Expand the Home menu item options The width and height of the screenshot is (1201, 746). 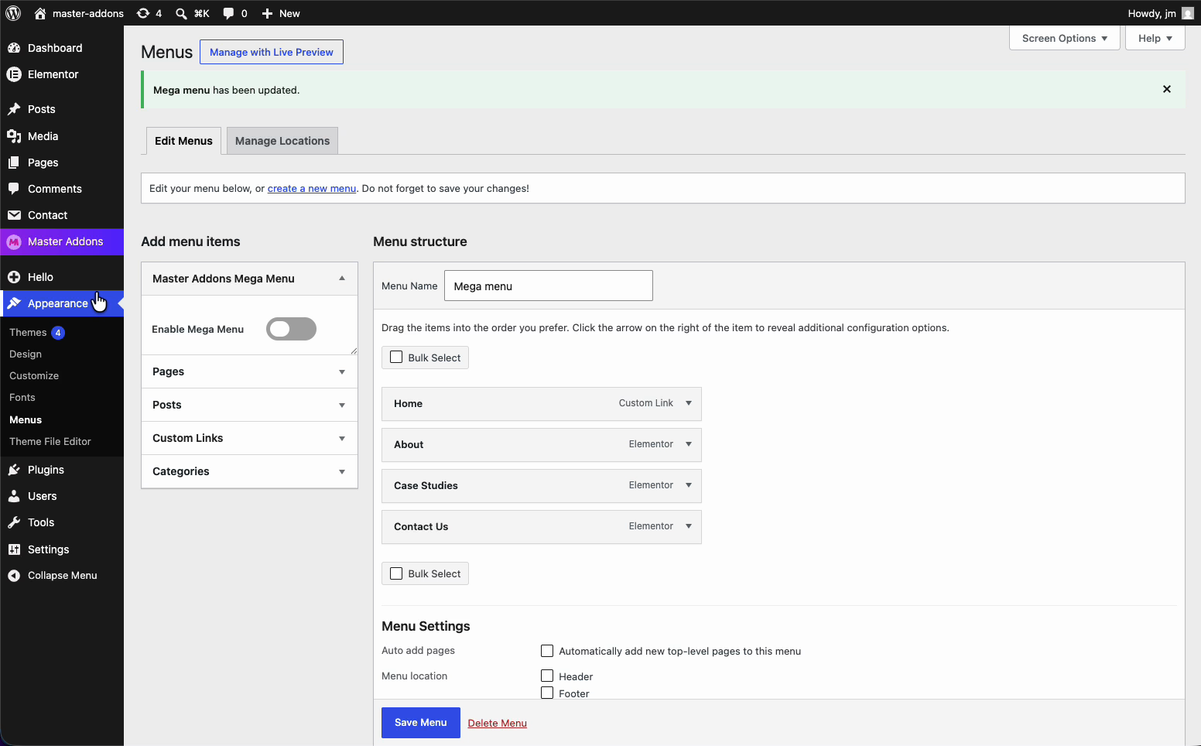point(689,403)
